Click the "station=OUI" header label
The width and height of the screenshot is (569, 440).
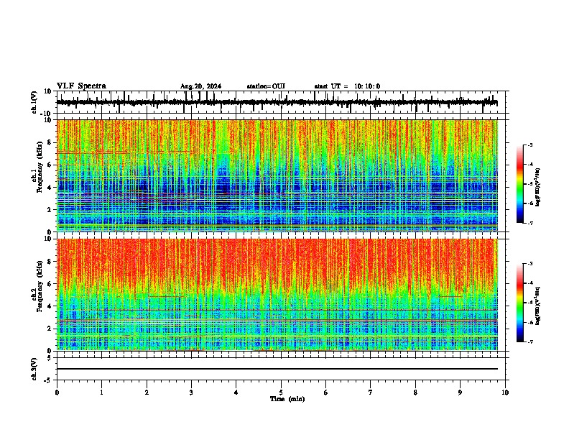[x=266, y=86]
